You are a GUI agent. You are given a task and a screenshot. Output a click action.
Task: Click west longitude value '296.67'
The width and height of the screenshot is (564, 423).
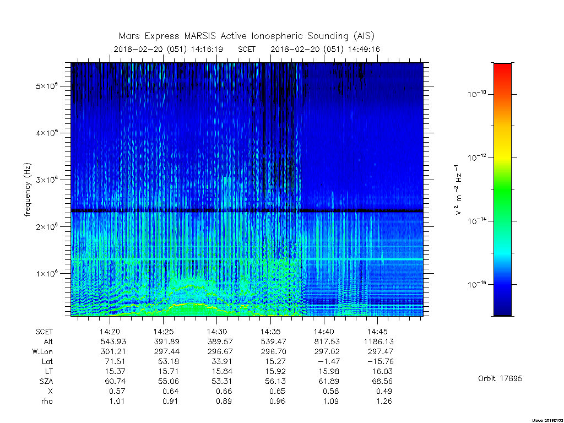coord(220,351)
